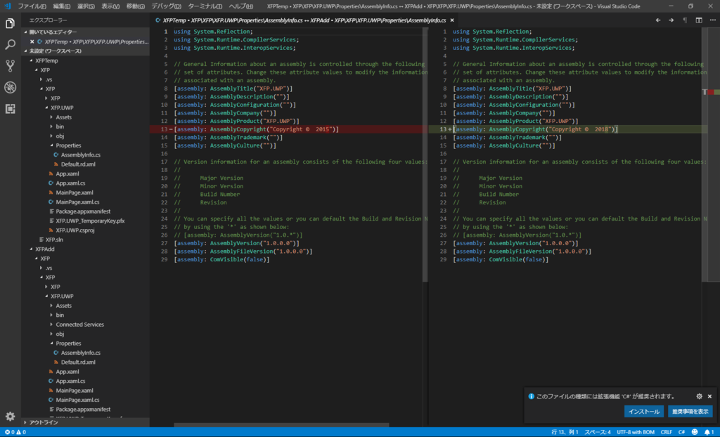Image resolution: width=720 pixels, height=437 pixels.
Task: Click the 推奨事項を表示 button
Action: 690,411
